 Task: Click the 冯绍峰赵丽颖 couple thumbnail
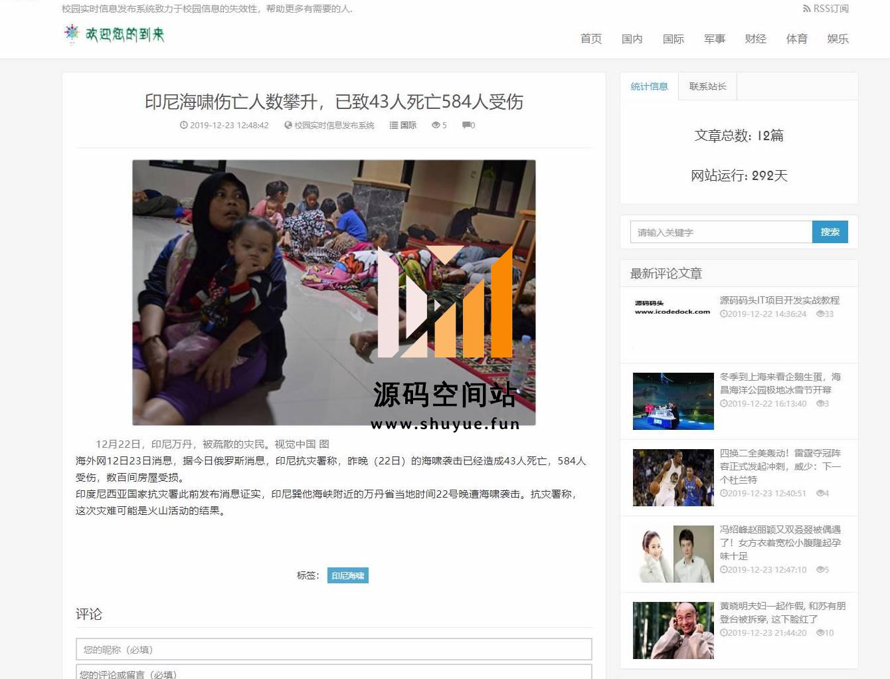[673, 554]
